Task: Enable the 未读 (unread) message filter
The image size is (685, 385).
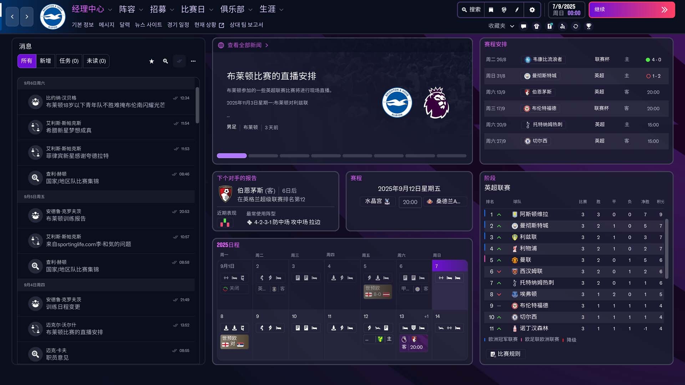Action: (96, 61)
